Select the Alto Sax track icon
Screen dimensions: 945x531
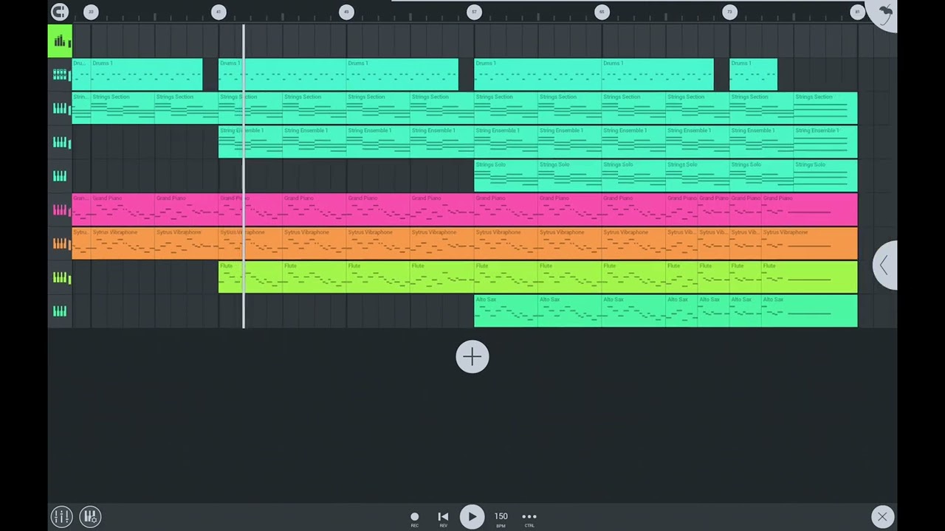tap(60, 312)
